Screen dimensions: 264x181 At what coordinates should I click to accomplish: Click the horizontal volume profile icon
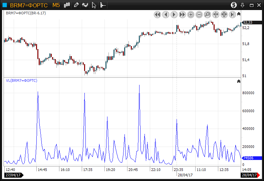103,5
